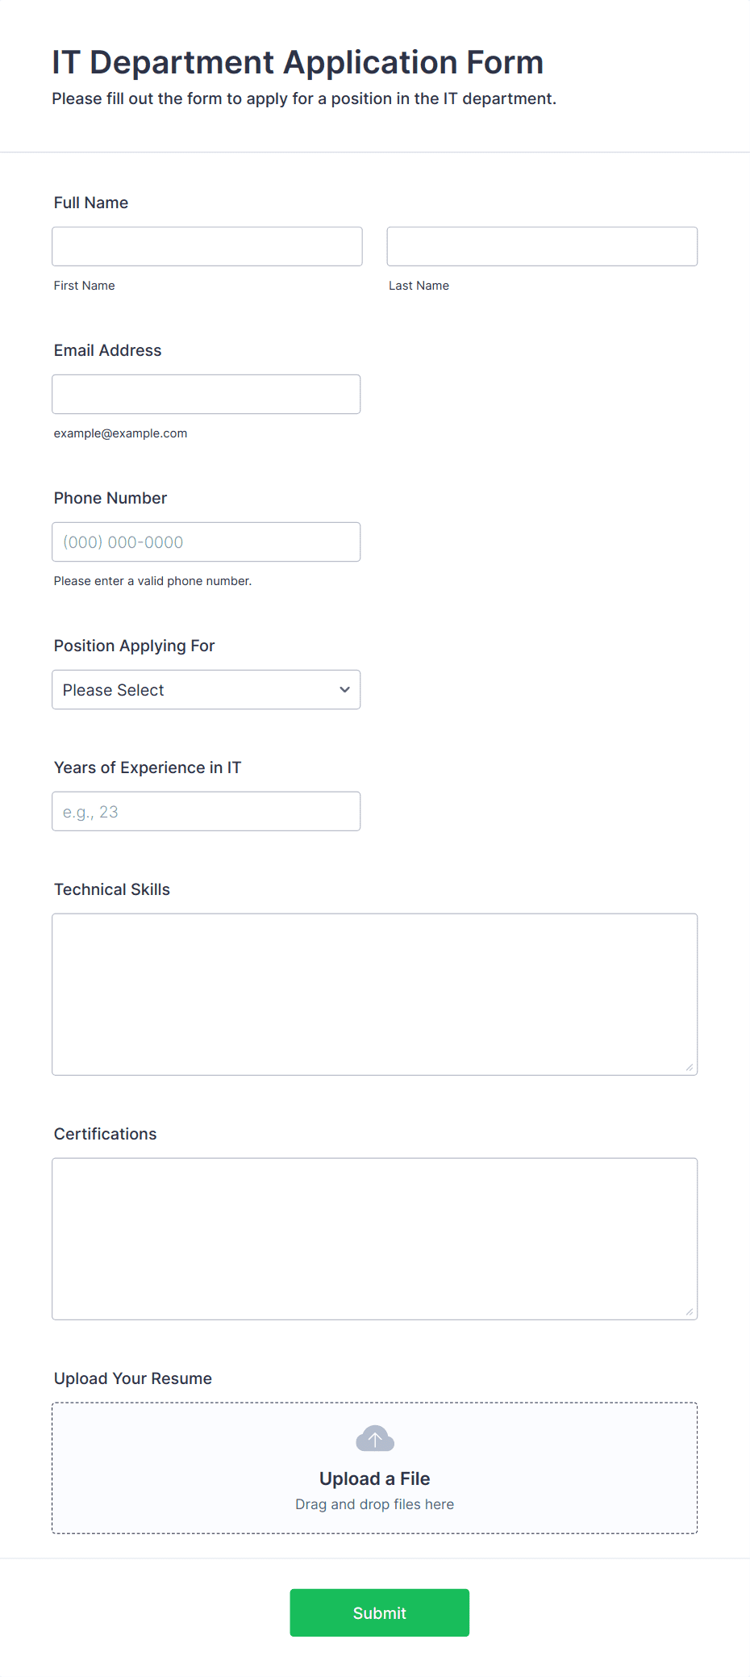Click inside the Technical Skills textarea
750x1677 pixels.
375,994
